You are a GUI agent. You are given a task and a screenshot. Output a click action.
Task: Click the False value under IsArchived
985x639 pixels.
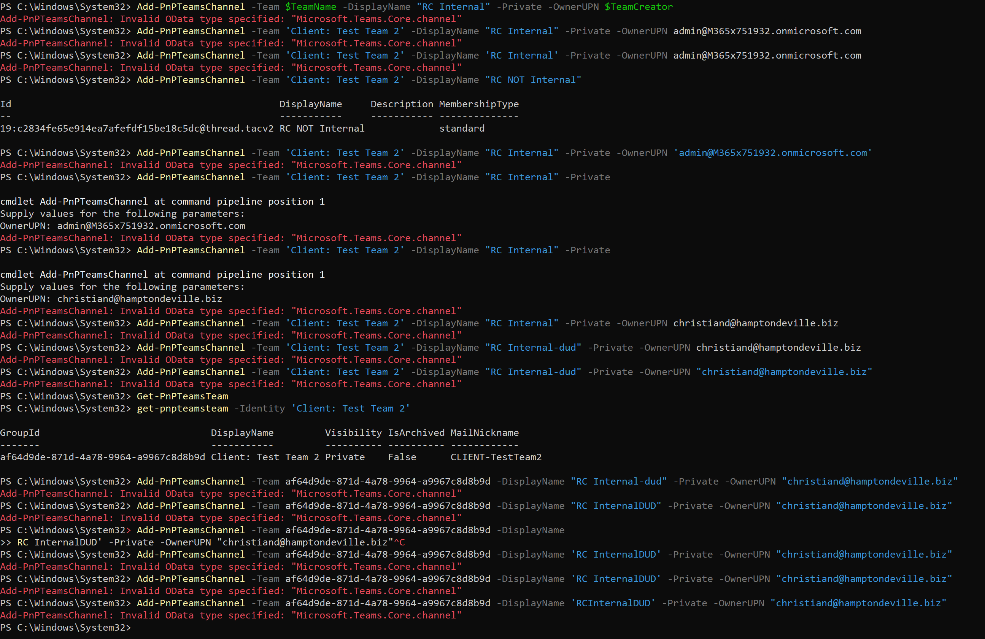[x=401, y=457]
